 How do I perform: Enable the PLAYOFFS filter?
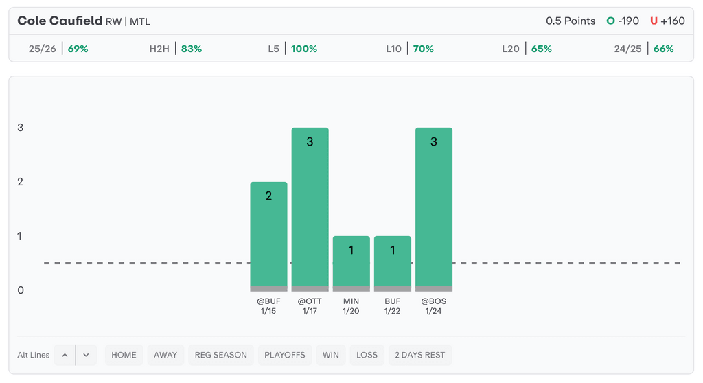point(285,355)
